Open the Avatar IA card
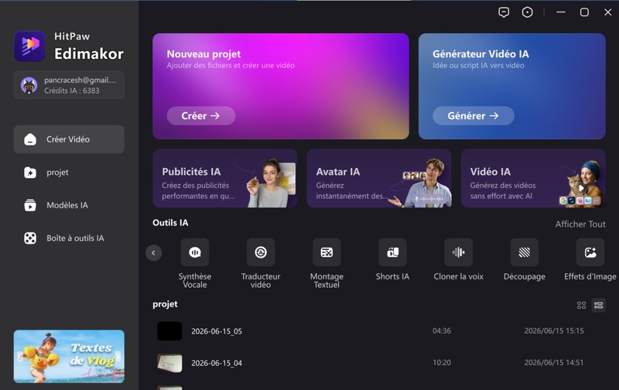 (379, 178)
